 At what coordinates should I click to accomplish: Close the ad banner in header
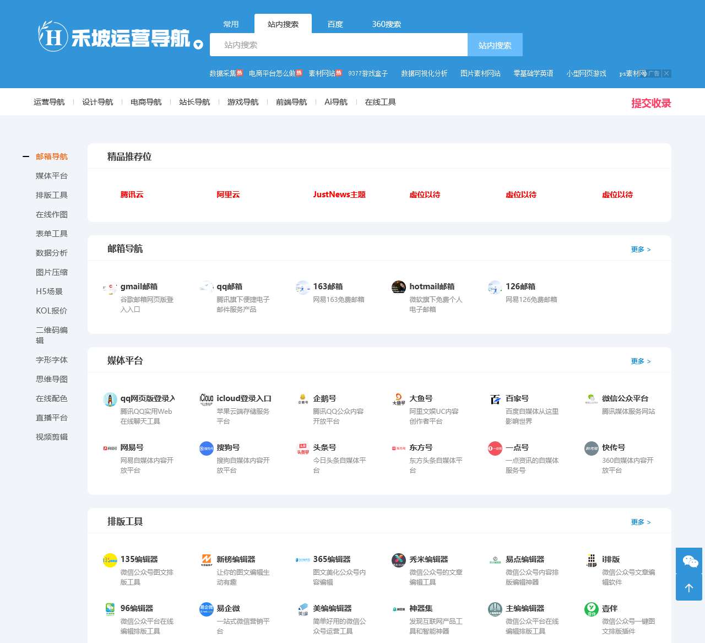point(666,73)
